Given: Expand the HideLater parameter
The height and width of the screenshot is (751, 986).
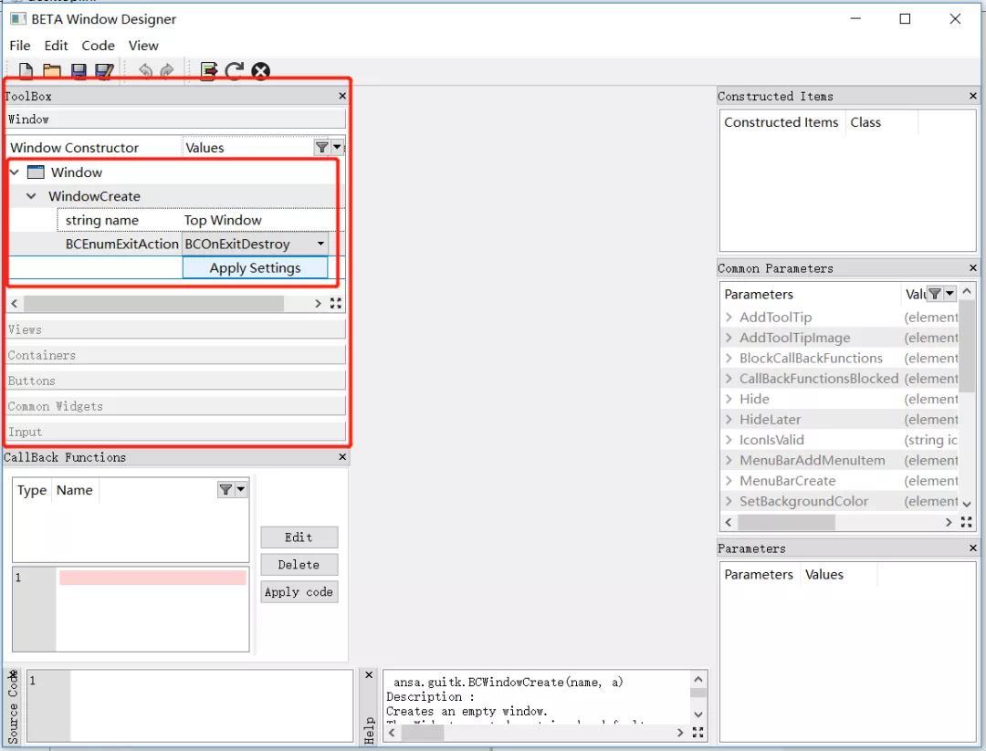Looking at the screenshot, I should click(x=729, y=419).
